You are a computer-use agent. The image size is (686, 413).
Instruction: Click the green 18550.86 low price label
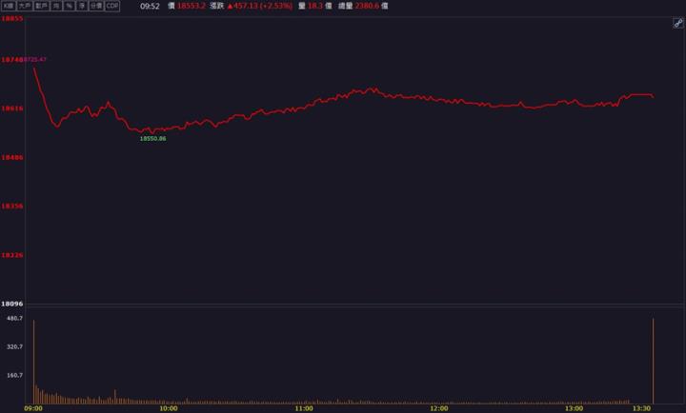(x=152, y=139)
